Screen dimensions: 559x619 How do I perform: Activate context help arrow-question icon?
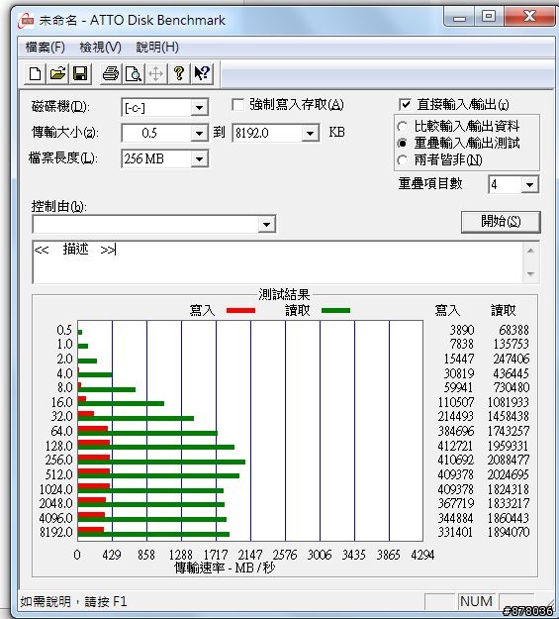202,74
